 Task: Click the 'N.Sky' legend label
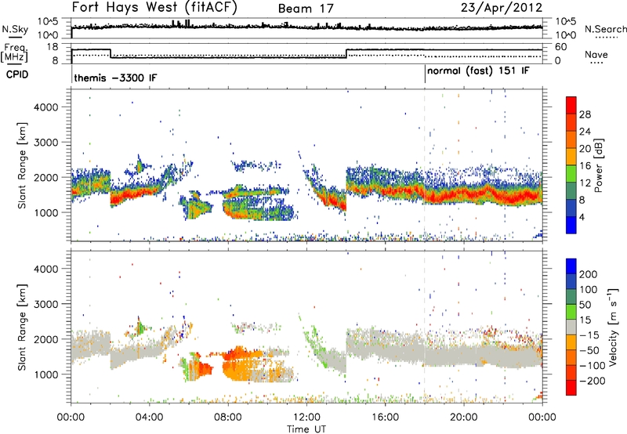click(15, 29)
